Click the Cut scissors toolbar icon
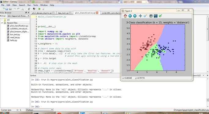The image size is (209, 114). [x=23, y=9]
